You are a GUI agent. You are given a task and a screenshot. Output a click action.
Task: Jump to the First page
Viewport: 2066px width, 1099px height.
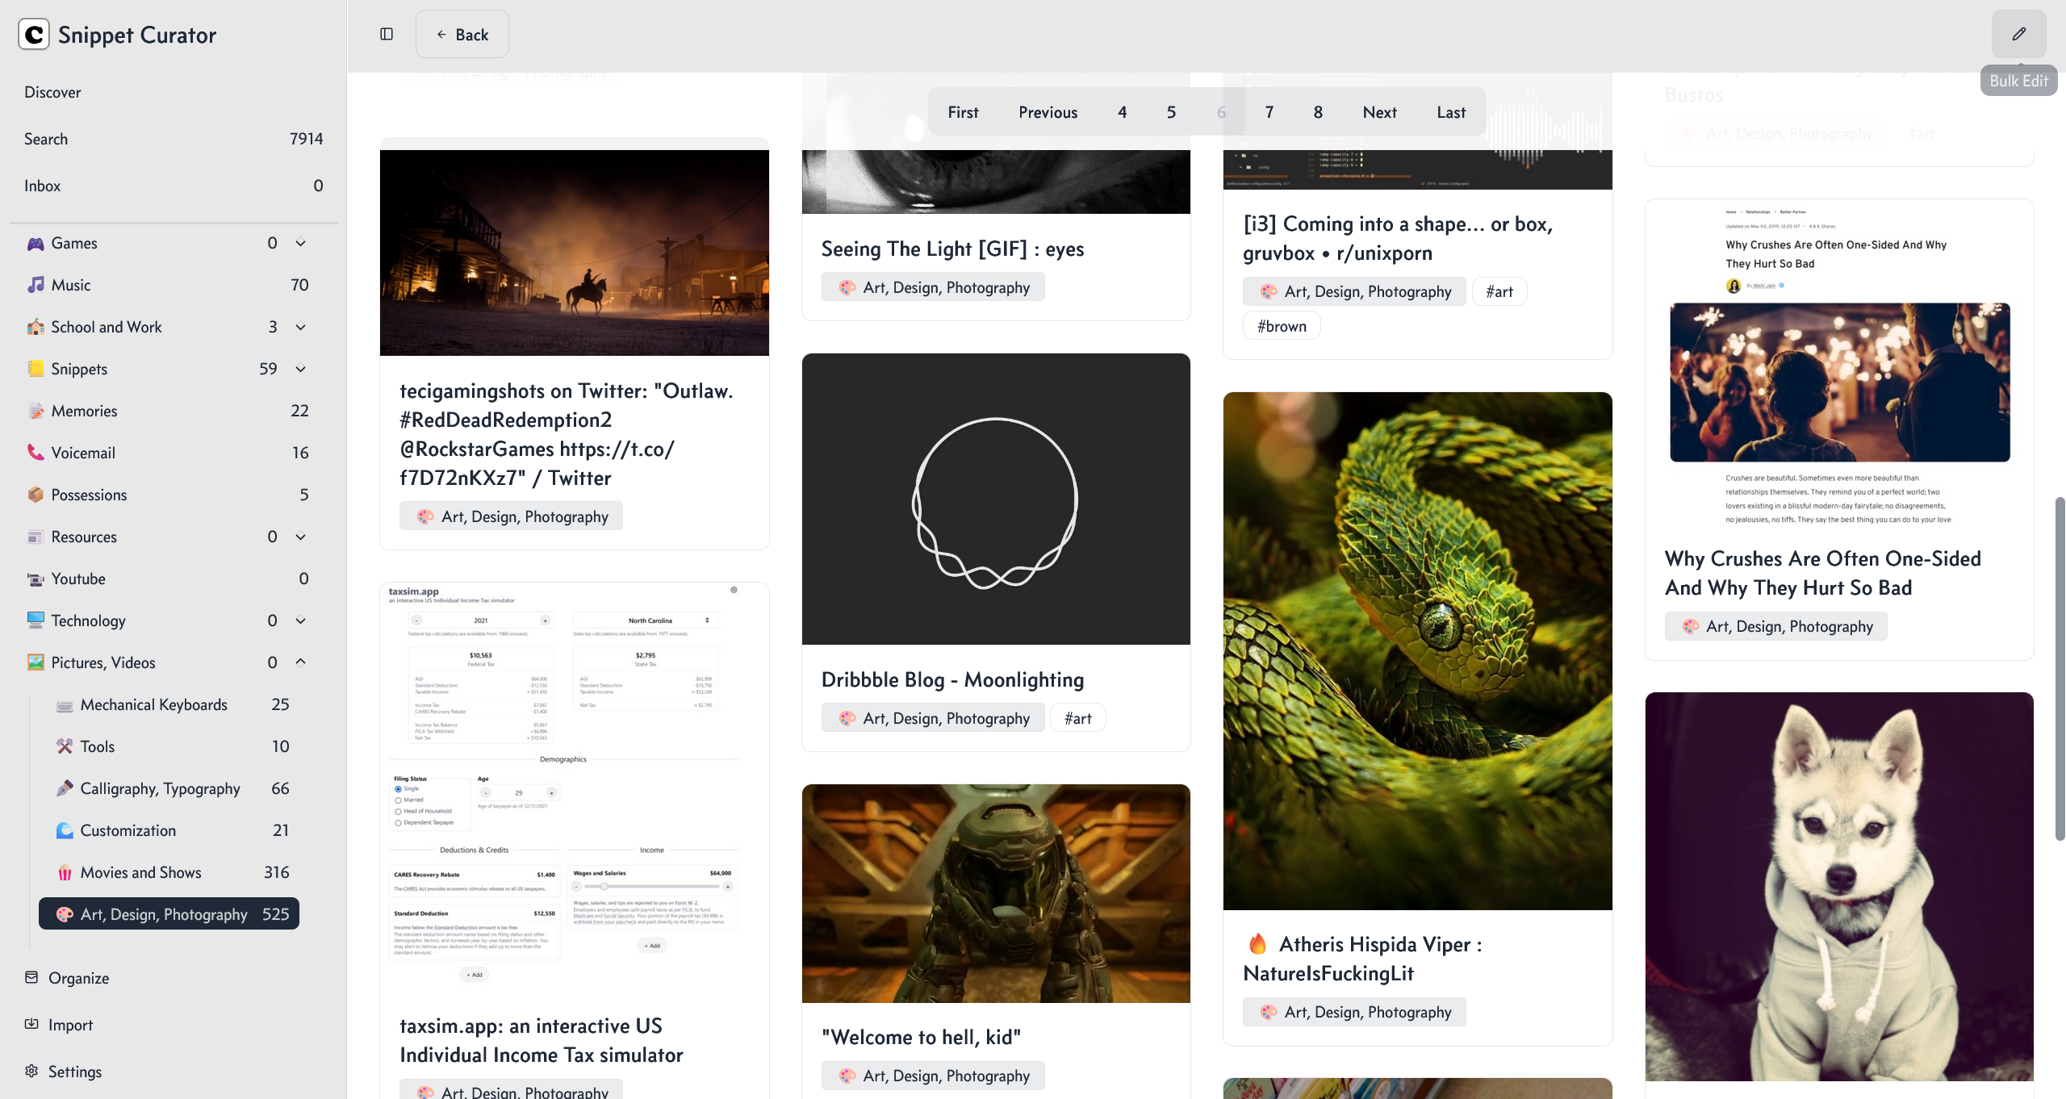click(x=963, y=112)
